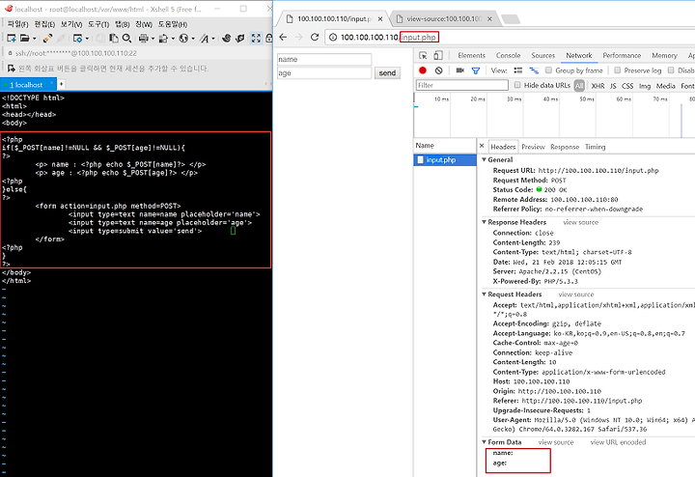Enable Group by frame checkbox

tap(548, 70)
